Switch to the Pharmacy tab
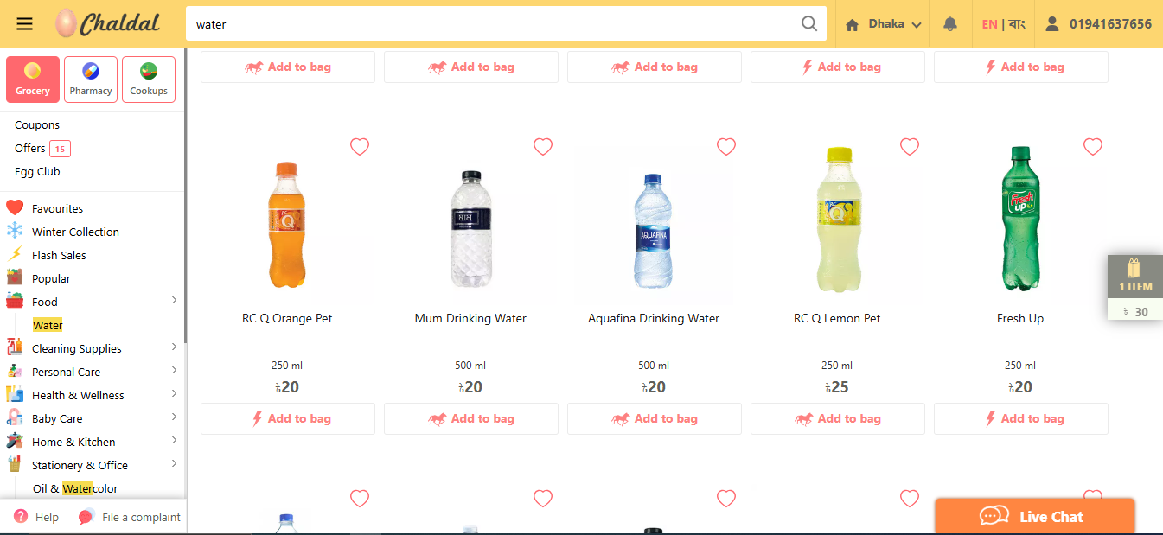Viewport: 1163px width, 535px height. pyautogui.click(x=91, y=80)
